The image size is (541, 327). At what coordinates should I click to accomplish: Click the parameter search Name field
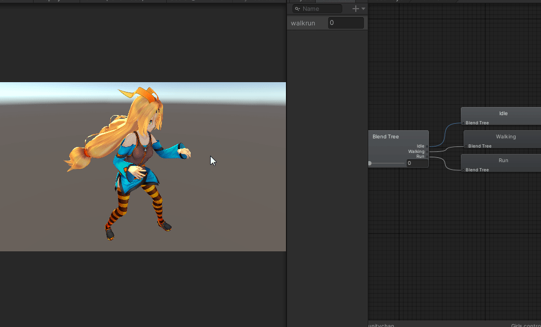[x=317, y=9]
